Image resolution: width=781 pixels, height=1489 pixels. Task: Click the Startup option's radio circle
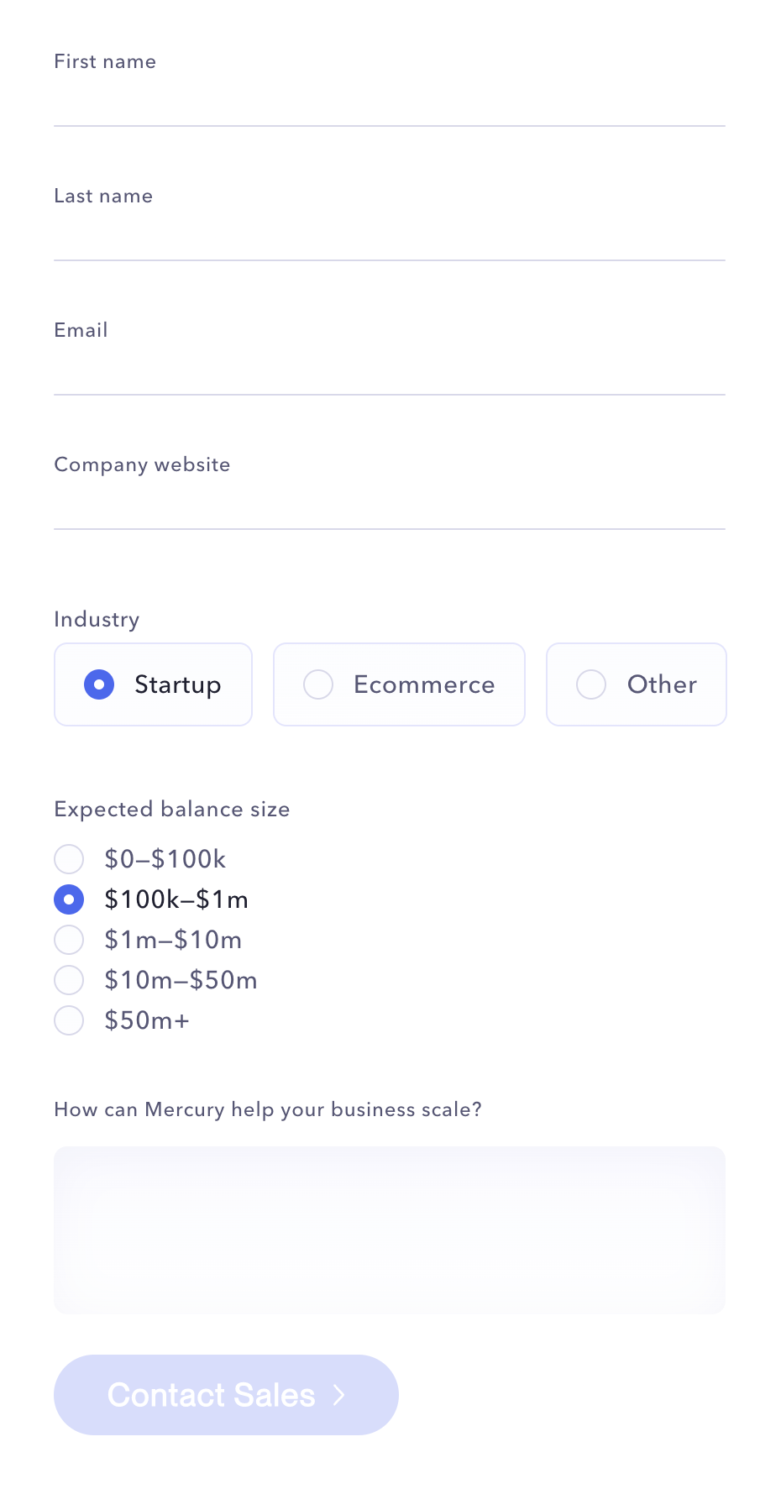click(99, 684)
